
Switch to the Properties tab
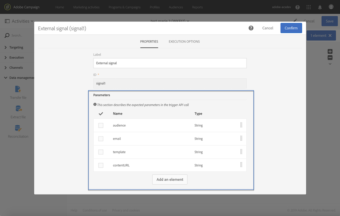coord(149,41)
